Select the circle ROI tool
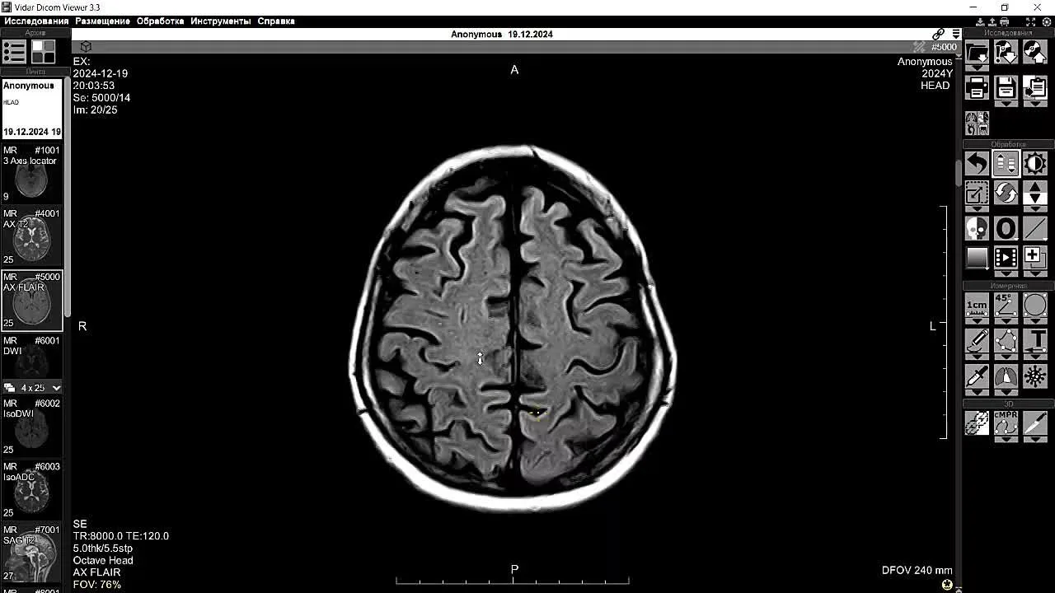This screenshot has width=1055, height=593. [1034, 305]
